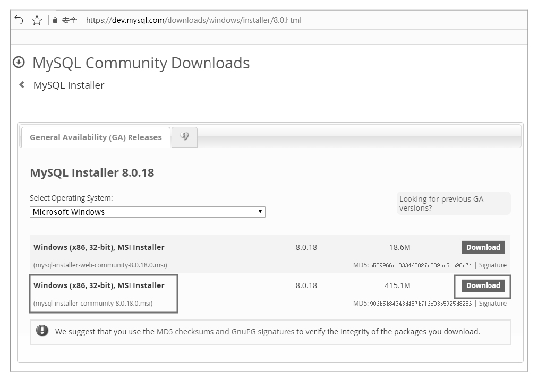This screenshot has height=381, width=538.
Task: Click 'Looking for previous GA versions?' link
Action: pos(441,203)
